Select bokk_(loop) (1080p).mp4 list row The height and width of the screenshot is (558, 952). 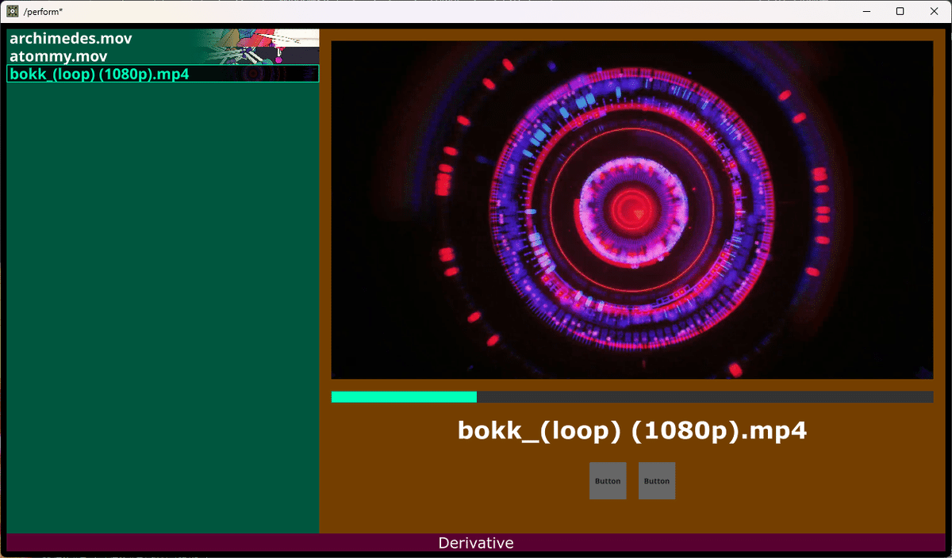[163, 74]
